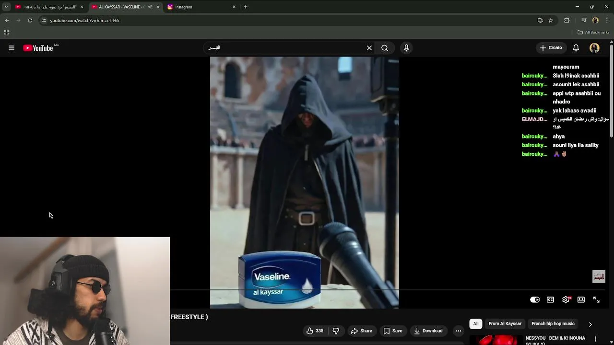Mute the AL KAYSSAR tab audio icon
Viewport: 614px width, 345px height.
pyautogui.click(x=150, y=7)
